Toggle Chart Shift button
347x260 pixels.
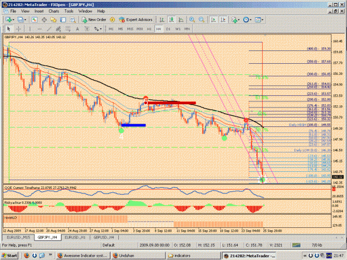[223, 19]
